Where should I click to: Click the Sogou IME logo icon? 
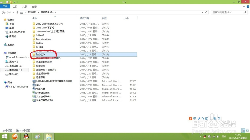[190, 118]
